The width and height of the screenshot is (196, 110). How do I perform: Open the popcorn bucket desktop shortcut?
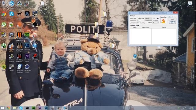35,36
